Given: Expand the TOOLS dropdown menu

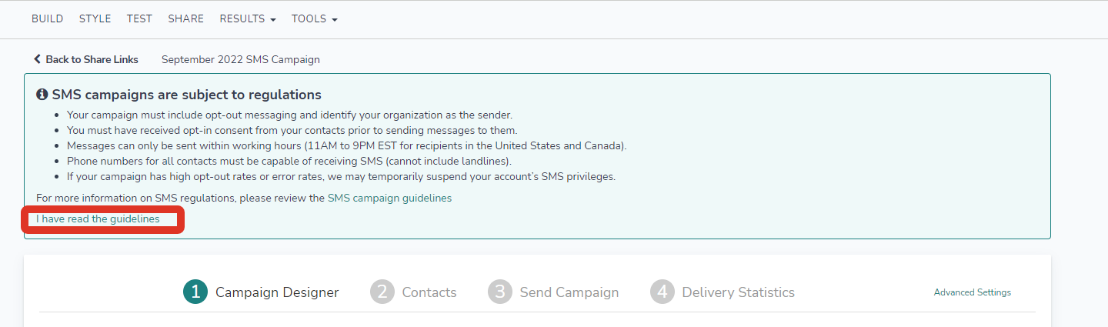Looking at the screenshot, I should (x=314, y=18).
